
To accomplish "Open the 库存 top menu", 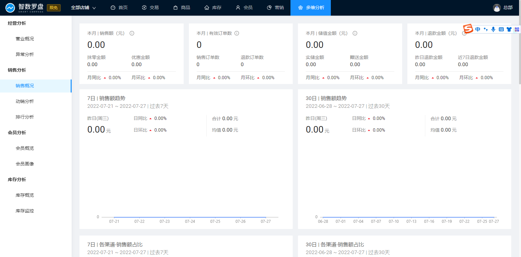I will [x=213, y=8].
